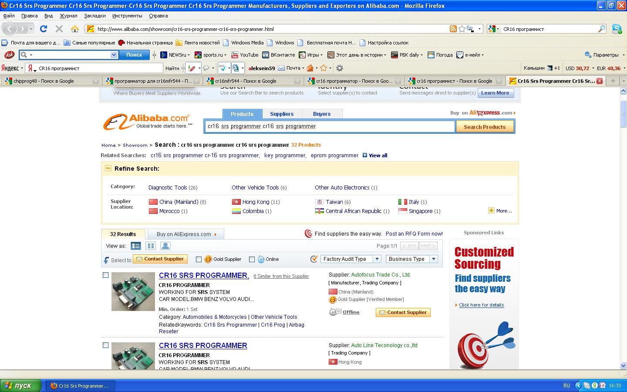This screenshot has width=627, height=392.
Task: Open the address bar history dropdown
Action: tap(479, 29)
